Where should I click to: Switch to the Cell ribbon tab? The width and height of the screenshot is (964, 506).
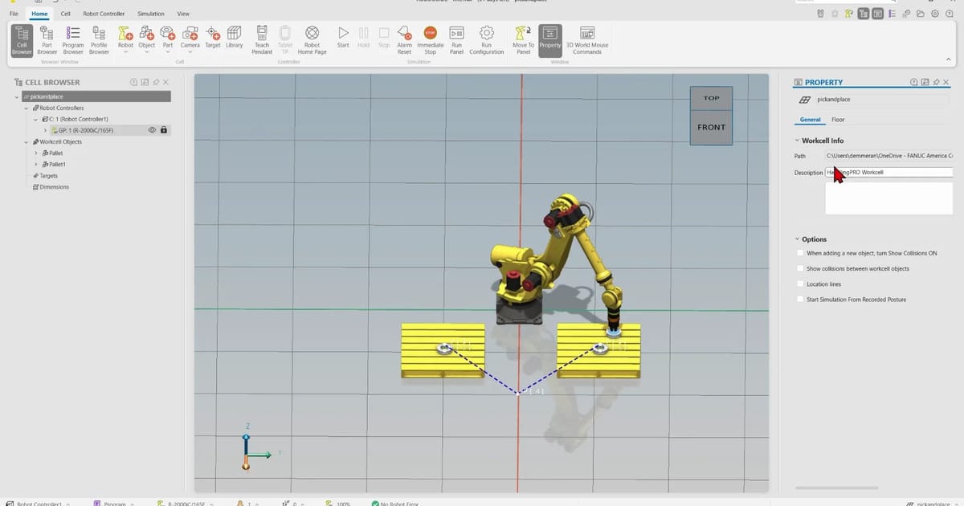point(65,14)
